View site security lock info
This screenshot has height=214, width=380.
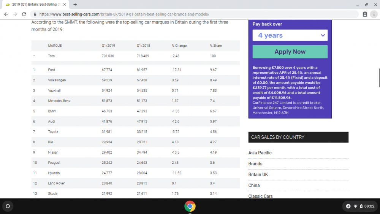35,14
